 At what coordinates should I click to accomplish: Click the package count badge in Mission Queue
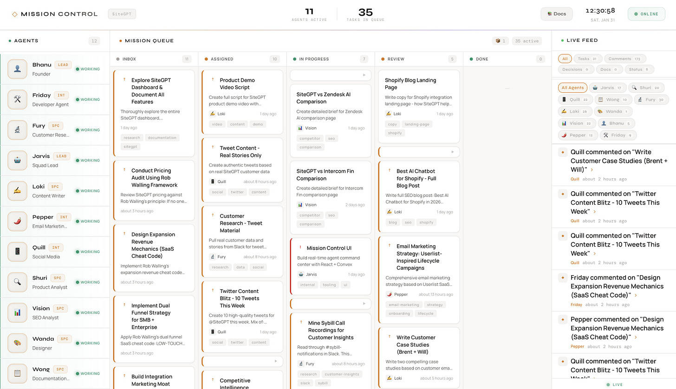(x=500, y=41)
